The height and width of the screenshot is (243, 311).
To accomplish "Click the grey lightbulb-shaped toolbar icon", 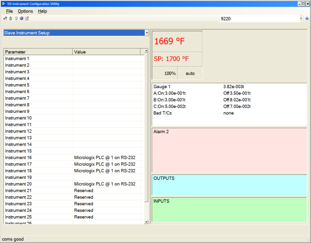I will coord(16,18).
